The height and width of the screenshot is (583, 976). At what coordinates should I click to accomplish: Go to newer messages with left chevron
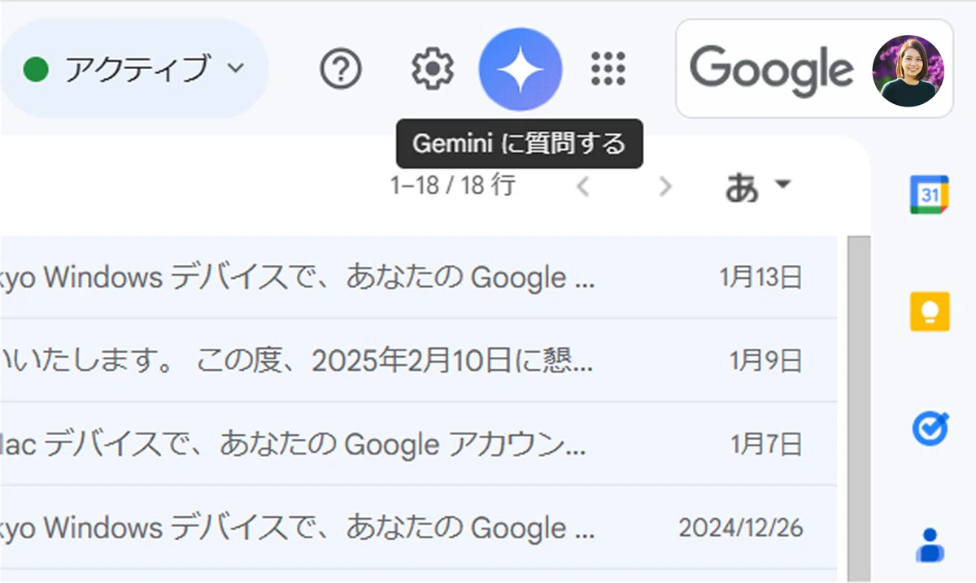coord(582,187)
